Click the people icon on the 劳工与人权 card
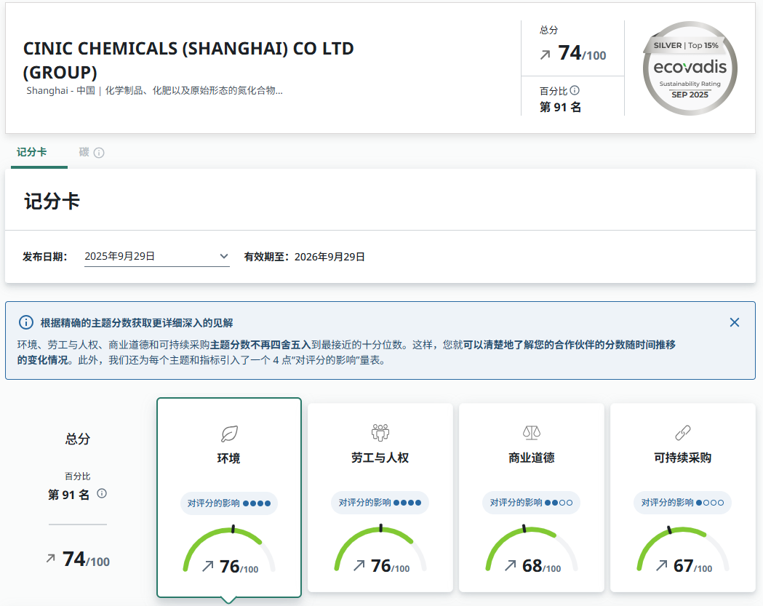Image resolution: width=763 pixels, height=606 pixels. [x=380, y=432]
